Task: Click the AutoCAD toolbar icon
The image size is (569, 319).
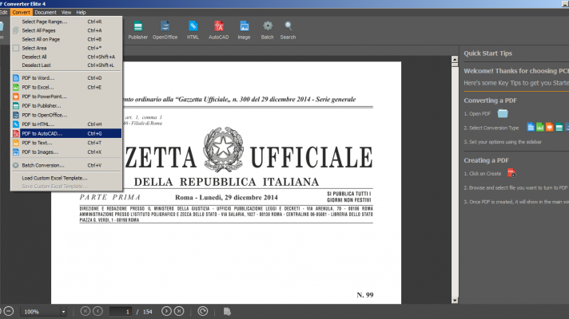Action: (x=218, y=30)
